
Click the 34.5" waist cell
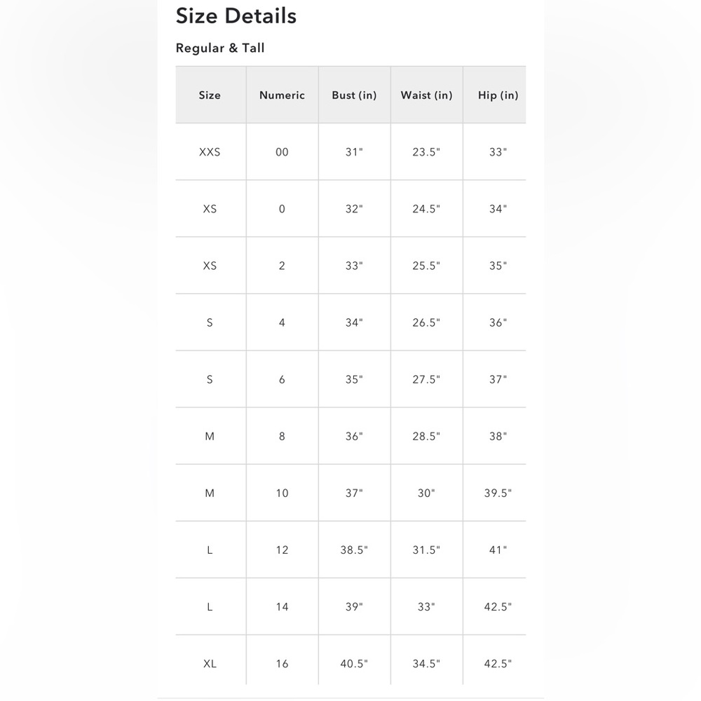pyautogui.click(x=426, y=663)
